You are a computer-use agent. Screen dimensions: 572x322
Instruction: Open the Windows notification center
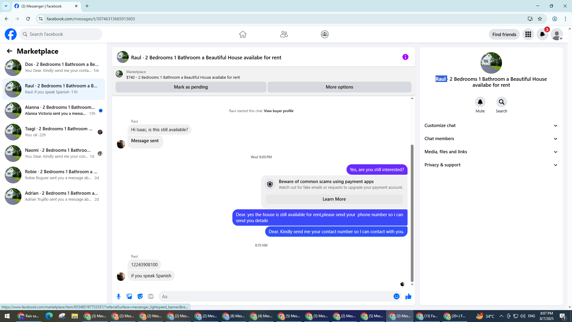tap(563, 316)
